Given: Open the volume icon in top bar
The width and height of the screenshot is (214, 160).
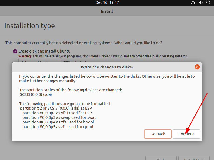Looking at the screenshot, I should coord(200,2).
